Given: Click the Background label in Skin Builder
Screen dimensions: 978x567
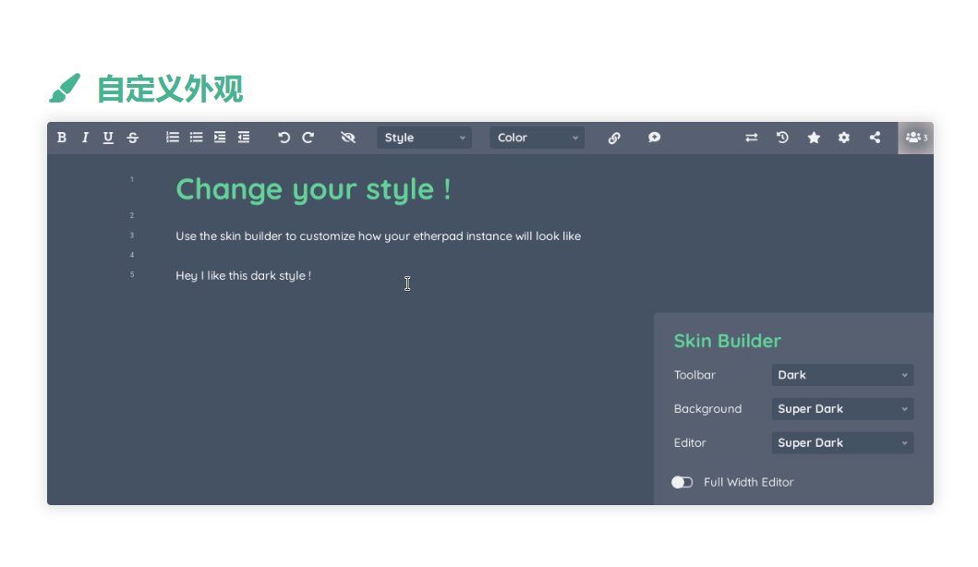Looking at the screenshot, I should (x=707, y=409).
